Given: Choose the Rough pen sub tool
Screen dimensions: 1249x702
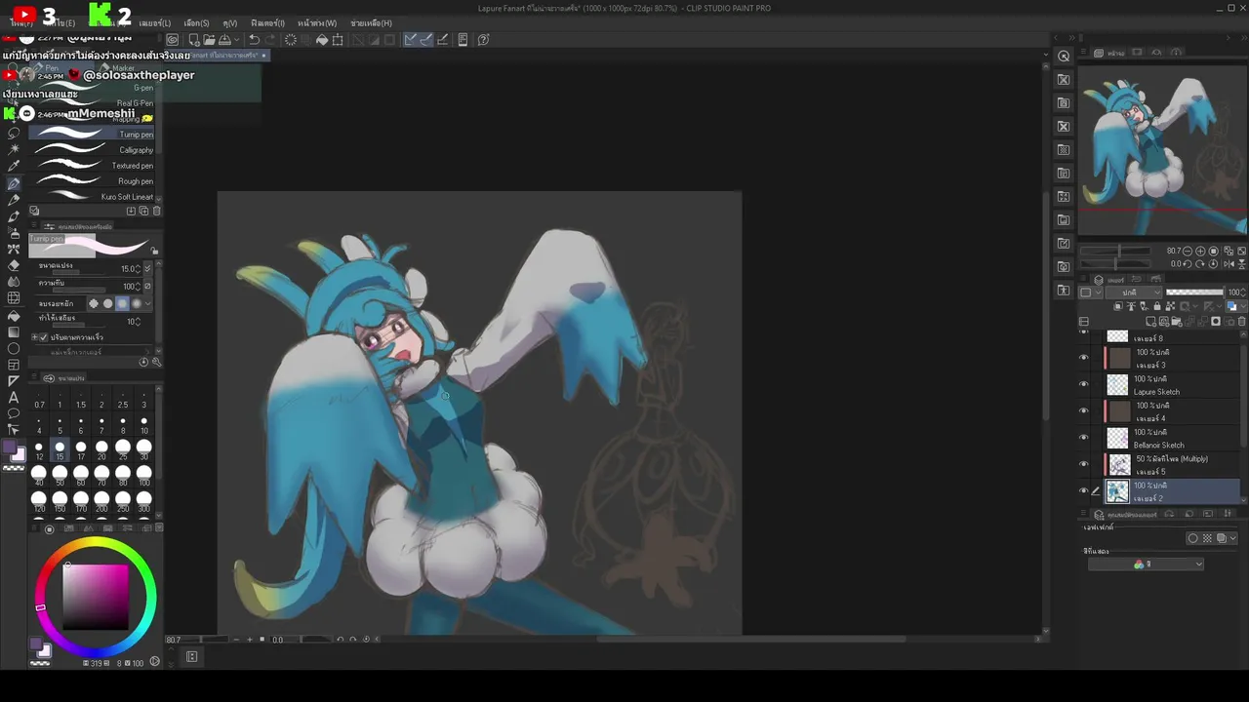Looking at the screenshot, I should coord(92,181).
